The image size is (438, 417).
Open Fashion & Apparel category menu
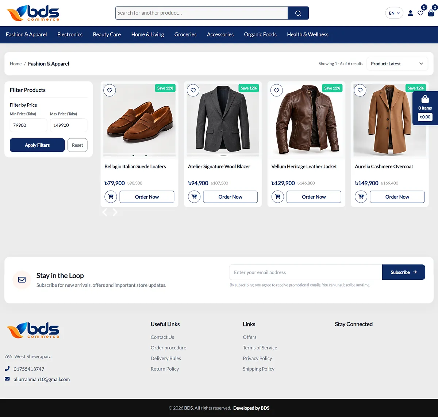26,34
